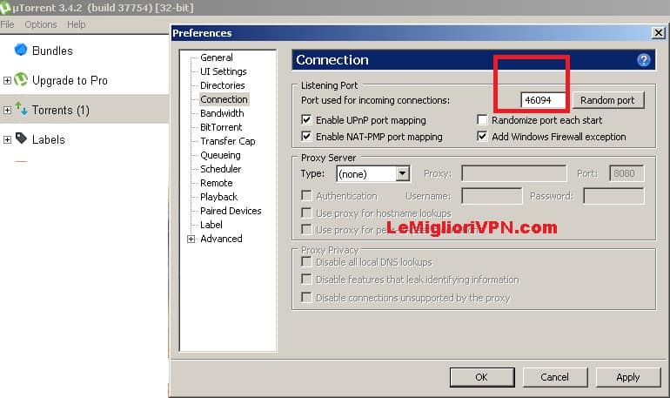The width and height of the screenshot is (670, 398).
Task: Toggle Enable UPnP port mapping
Action: [306, 119]
